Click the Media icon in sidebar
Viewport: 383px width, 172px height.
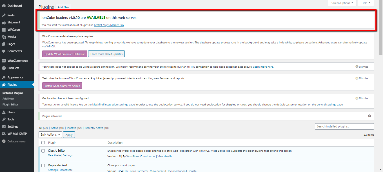coord(4,37)
